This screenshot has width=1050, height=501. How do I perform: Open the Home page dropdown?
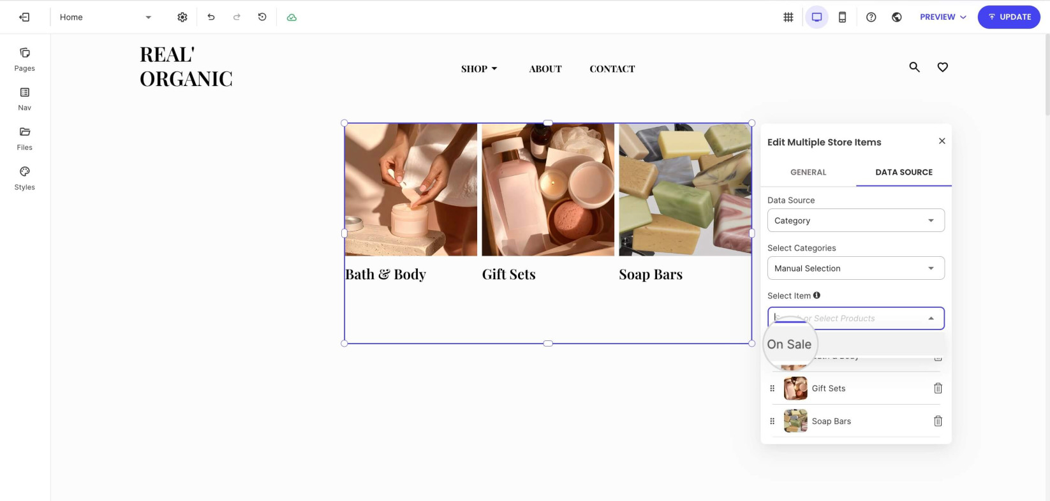coord(105,17)
